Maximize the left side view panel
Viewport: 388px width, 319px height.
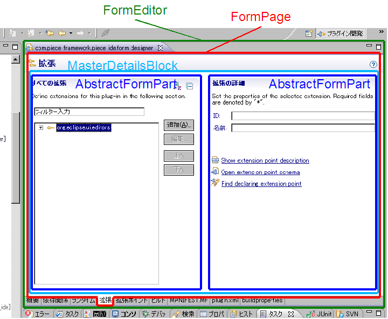(15, 47)
